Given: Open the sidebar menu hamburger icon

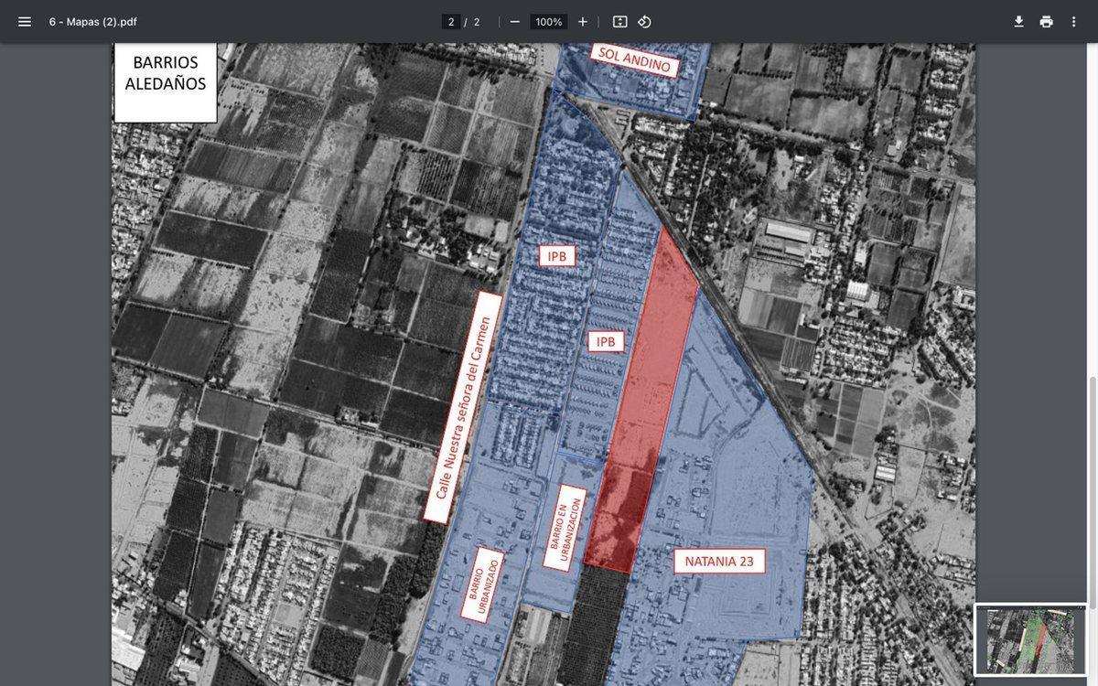Looking at the screenshot, I should pyautogui.click(x=25, y=22).
